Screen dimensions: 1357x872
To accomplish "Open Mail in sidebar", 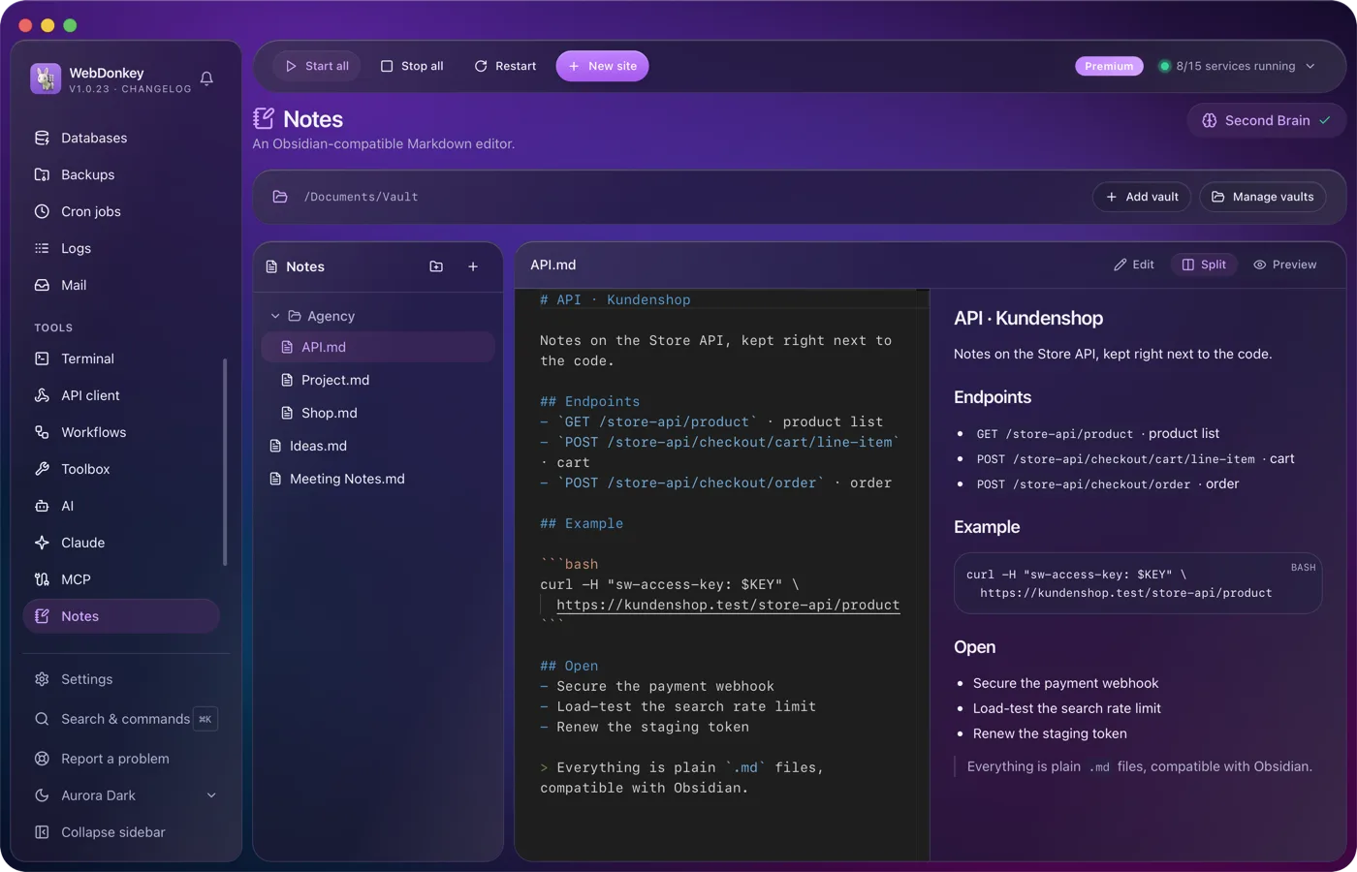I will tap(122, 285).
